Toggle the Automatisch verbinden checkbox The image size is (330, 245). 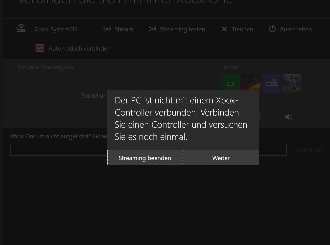(39, 48)
